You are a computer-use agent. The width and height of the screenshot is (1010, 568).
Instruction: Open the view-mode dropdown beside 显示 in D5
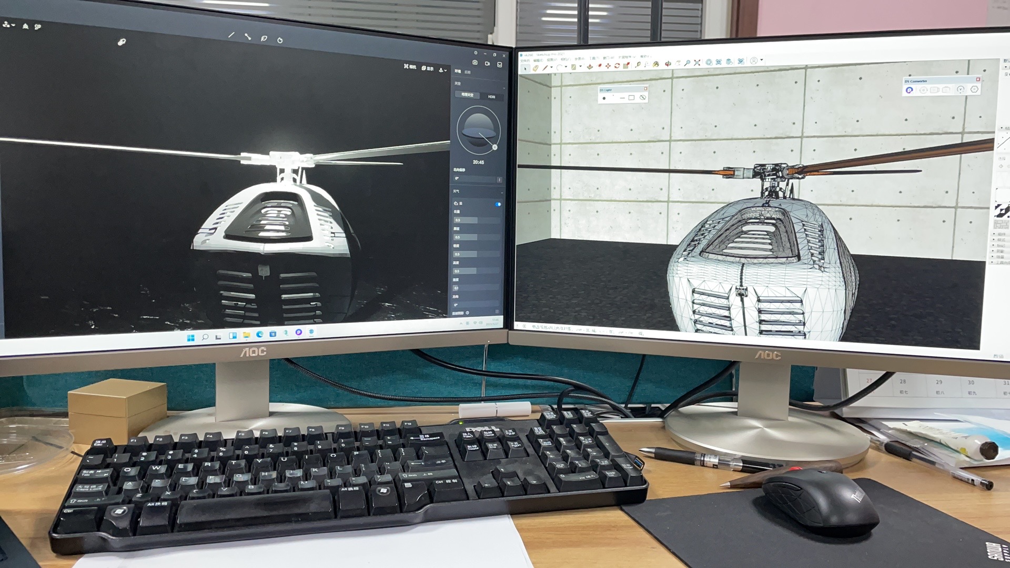point(443,70)
